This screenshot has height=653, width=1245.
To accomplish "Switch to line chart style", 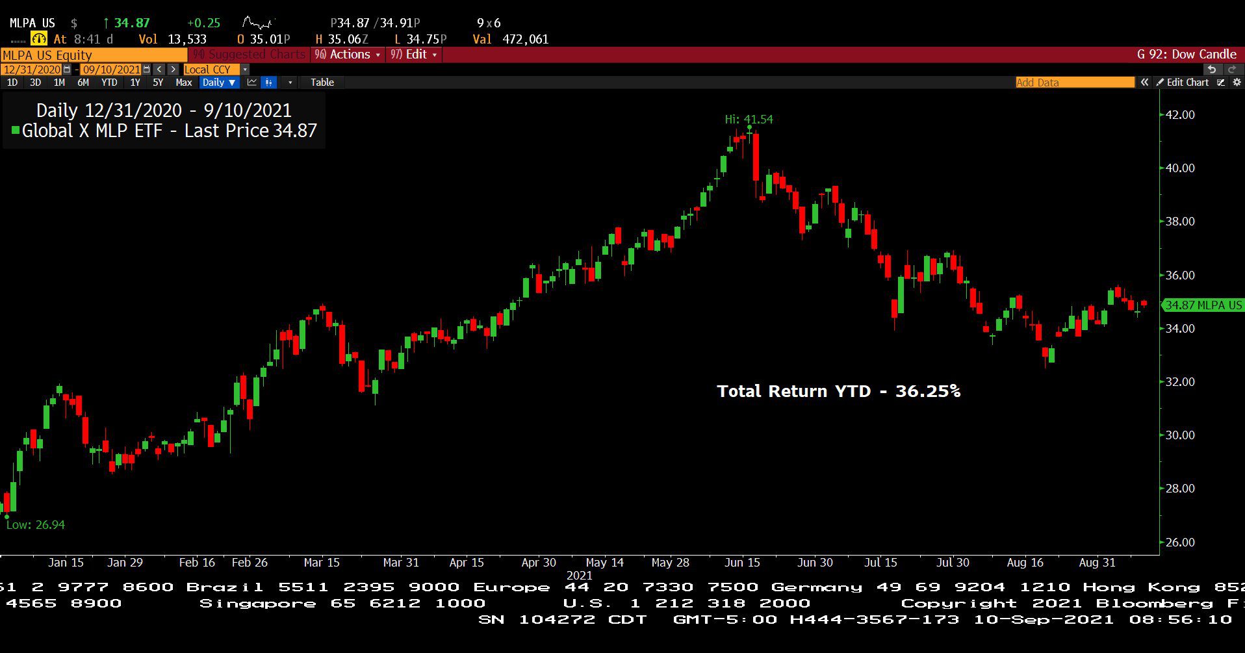I will pos(251,83).
